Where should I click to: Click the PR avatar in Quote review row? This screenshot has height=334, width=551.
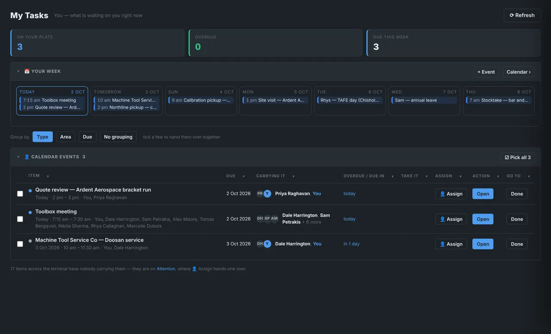(260, 194)
